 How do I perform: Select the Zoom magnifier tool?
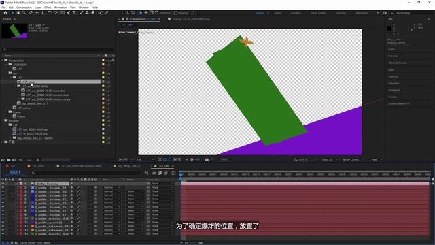pos(24,13)
